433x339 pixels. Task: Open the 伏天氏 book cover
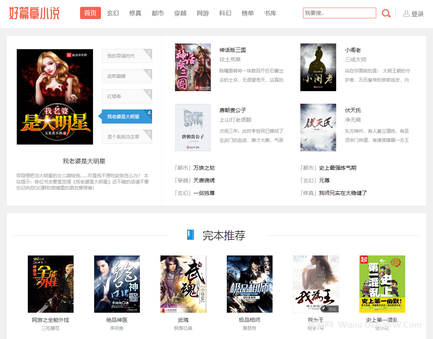[318, 127]
